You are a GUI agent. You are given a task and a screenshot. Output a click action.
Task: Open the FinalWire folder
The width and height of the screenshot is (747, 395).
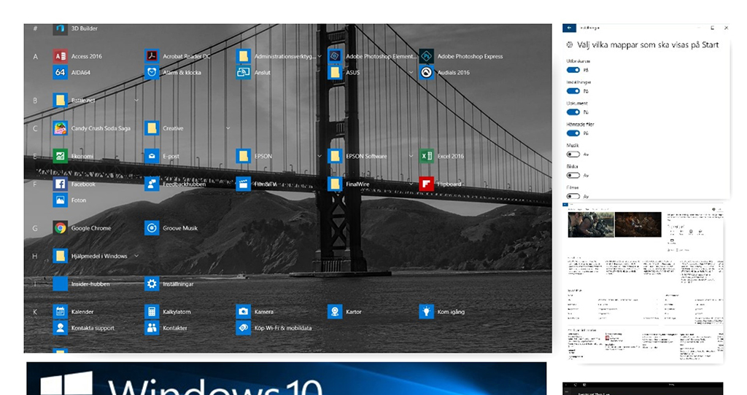point(349,184)
